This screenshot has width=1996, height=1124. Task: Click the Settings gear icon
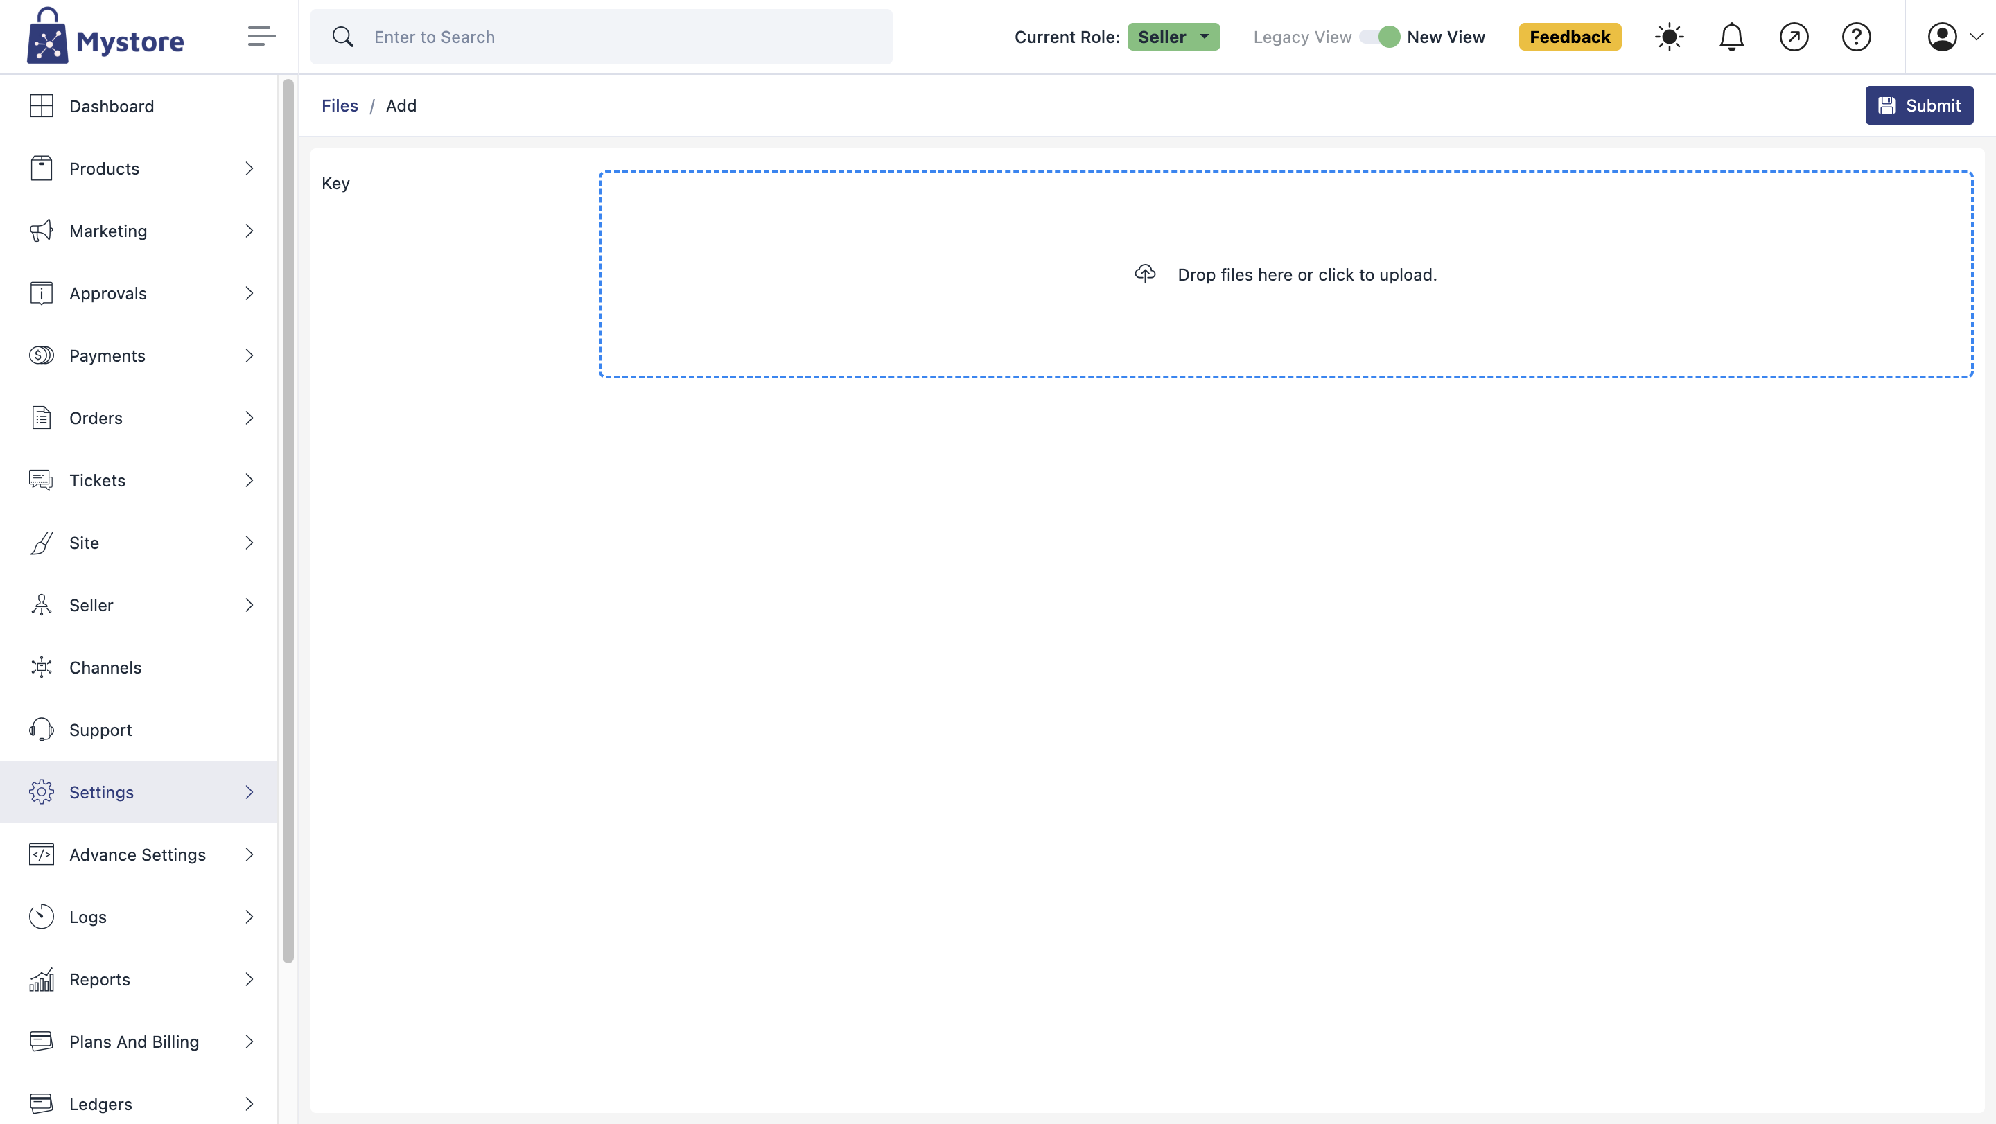pyautogui.click(x=41, y=791)
